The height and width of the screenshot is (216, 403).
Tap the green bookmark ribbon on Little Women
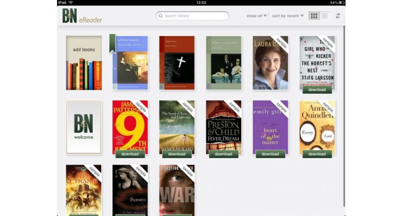click(x=113, y=44)
